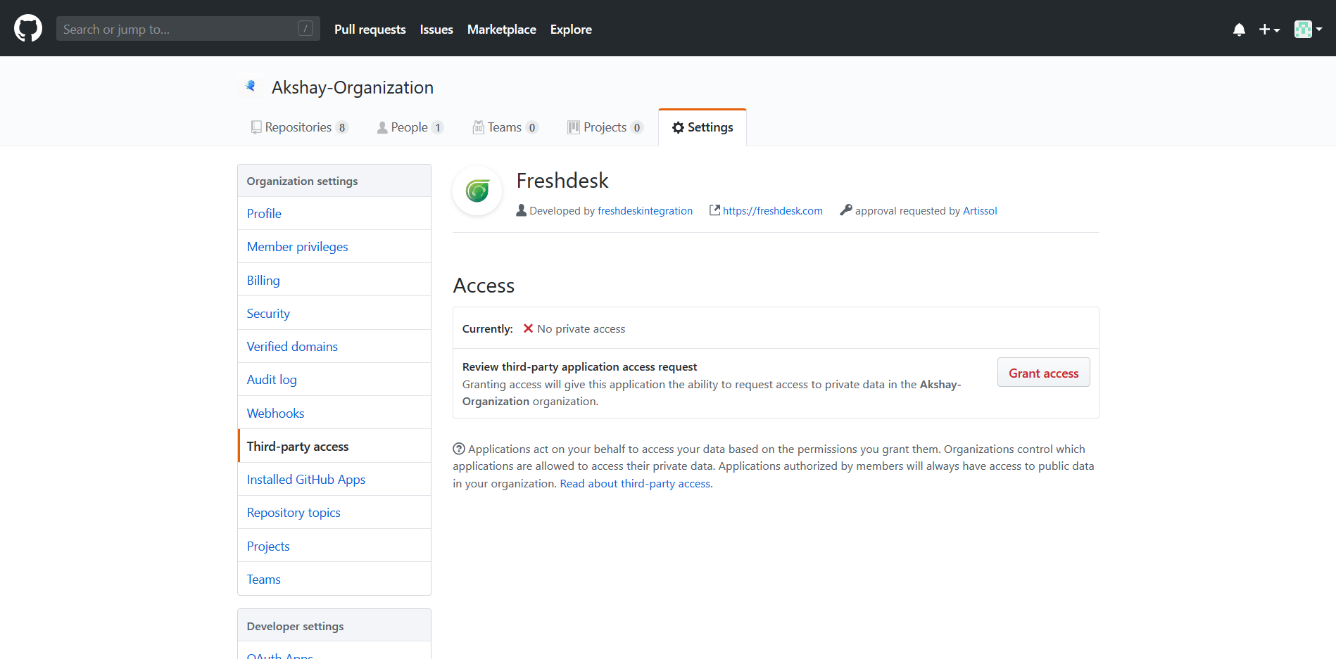Image resolution: width=1336 pixels, height=659 pixels.
Task: Click the external link icon by freshdesk.com
Action: pyautogui.click(x=714, y=210)
